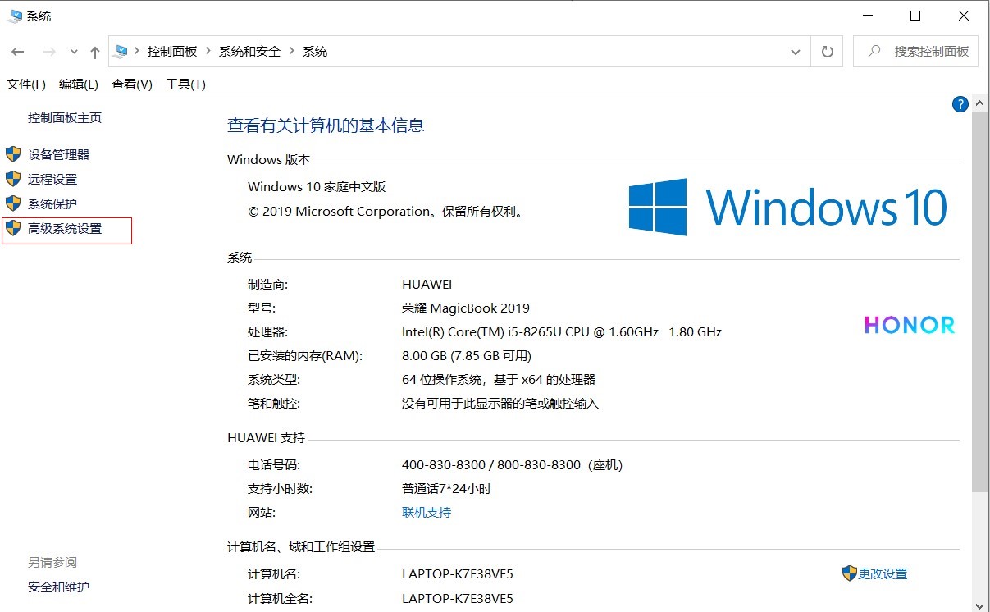The height and width of the screenshot is (612, 990).
Task: Click 控制面板 breadcrumb in address bar
Action: point(172,52)
